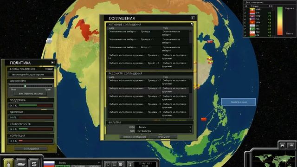The width and height of the screenshot is (297, 167).
Task: Open the Military sphere tank icon
Action: click(x=21, y=163)
